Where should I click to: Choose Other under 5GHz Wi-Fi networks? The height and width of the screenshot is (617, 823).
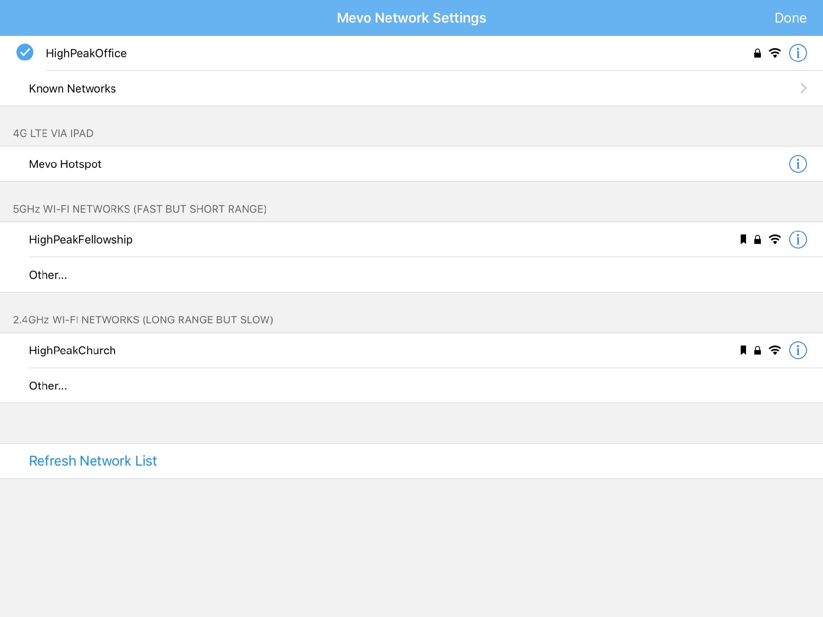[x=411, y=275]
